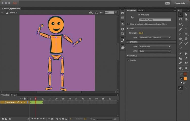Viewport: 190px width, 121px height.
Task: Toggle the Springs Enable checkbox
Action: point(128,60)
